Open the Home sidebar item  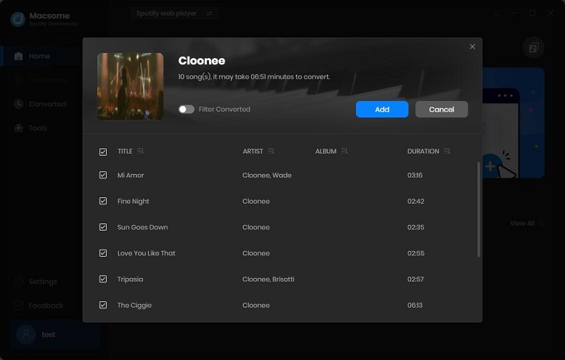[x=42, y=56]
